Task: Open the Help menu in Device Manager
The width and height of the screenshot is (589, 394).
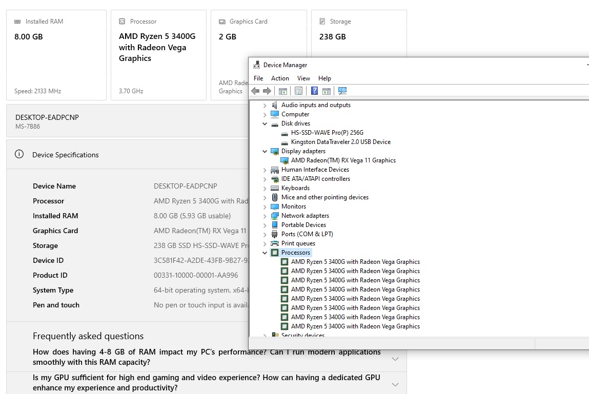Action: click(324, 78)
